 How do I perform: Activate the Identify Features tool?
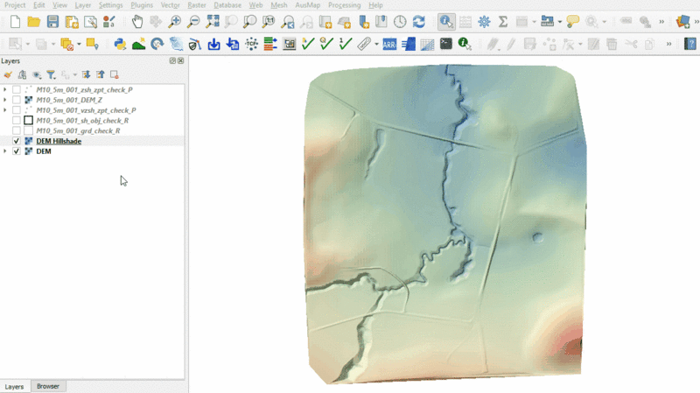tap(445, 21)
